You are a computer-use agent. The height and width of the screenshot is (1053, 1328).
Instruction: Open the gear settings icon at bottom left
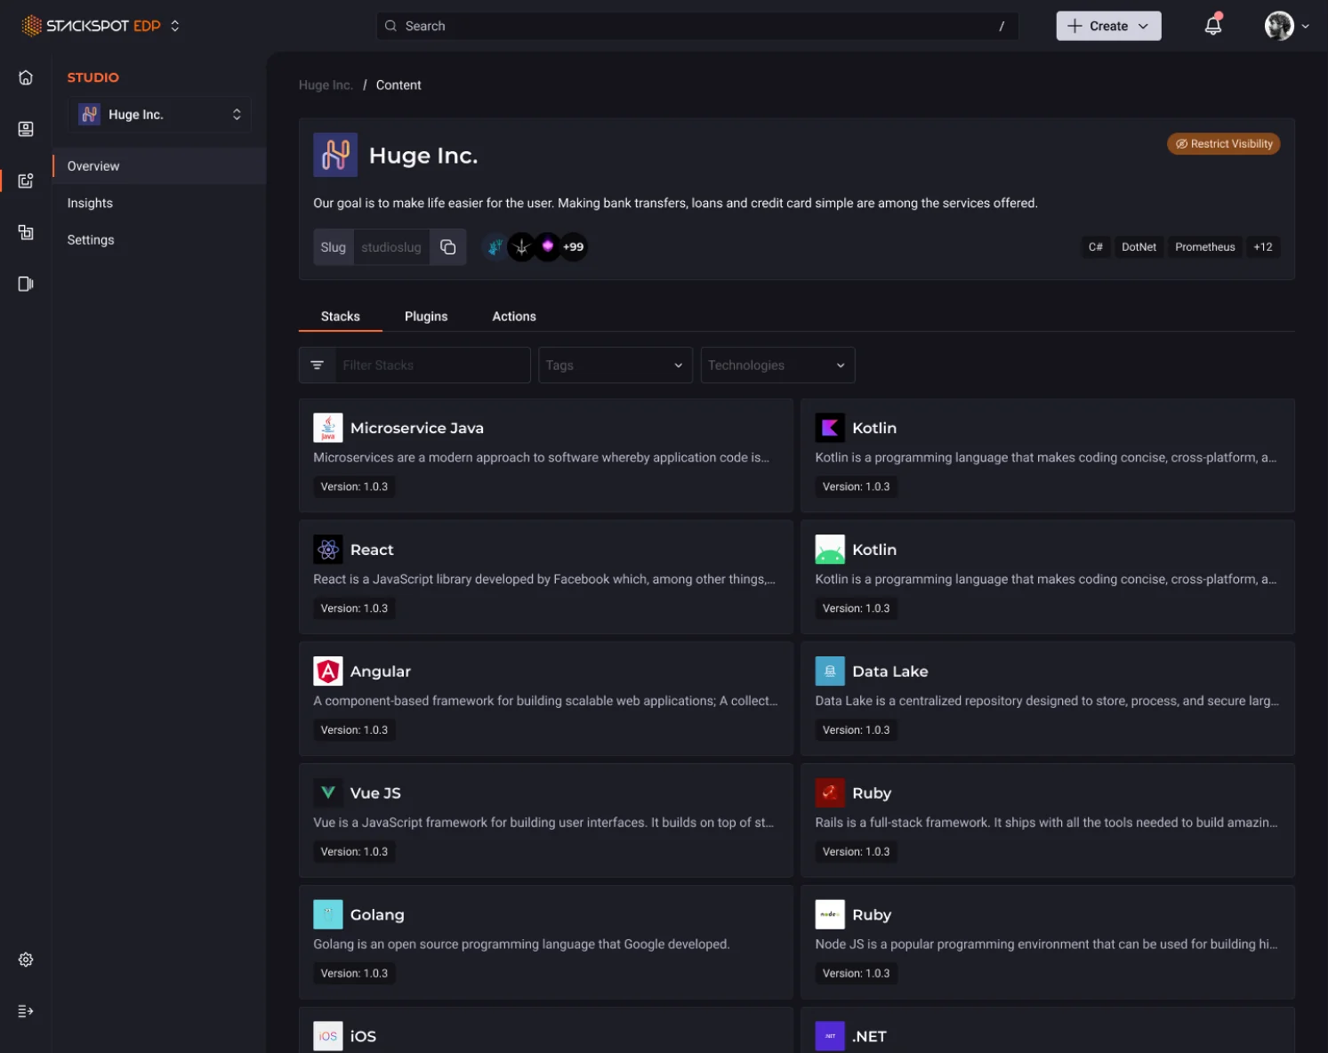pyautogui.click(x=26, y=960)
